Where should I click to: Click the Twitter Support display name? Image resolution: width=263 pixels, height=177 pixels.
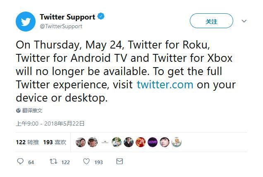click(x=67, y=17)
